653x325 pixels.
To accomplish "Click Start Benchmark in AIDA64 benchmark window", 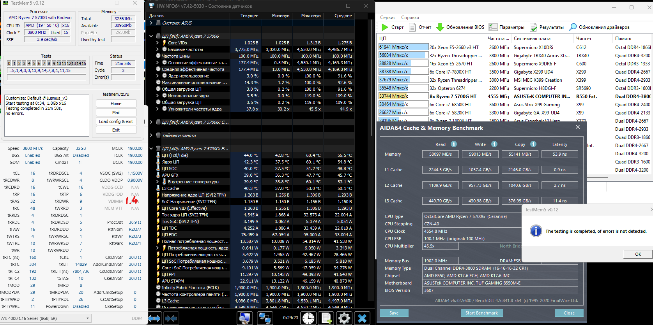I will pyautogui.click(x=481, y=313).
